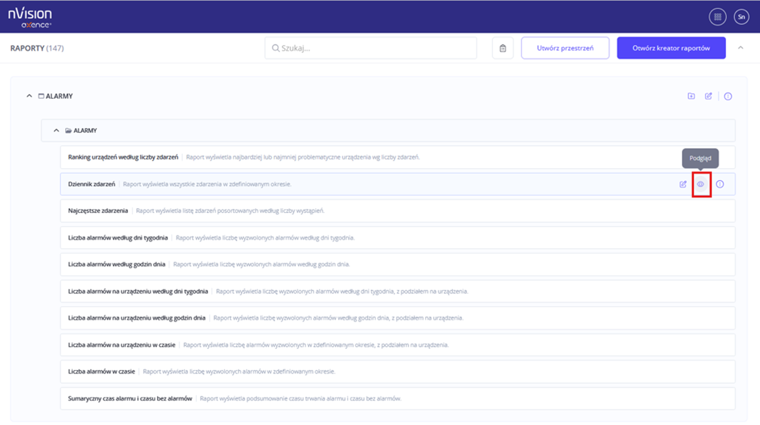Open Ranking urządzeń według liczby zdarzeń report
The height and width of the screenshot is (425, 760).
(123, 157)
